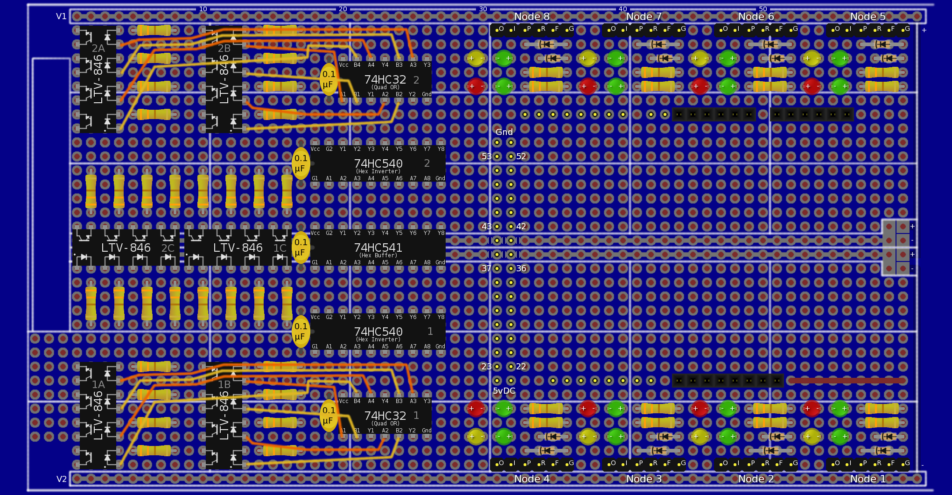The image size is (952, 495).
Task: Click the Gnd label above pin 53
Action: [504, 132]
